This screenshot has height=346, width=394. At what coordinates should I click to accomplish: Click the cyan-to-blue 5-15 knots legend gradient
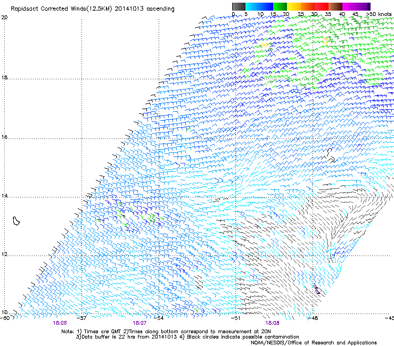(x=259, y=6)
